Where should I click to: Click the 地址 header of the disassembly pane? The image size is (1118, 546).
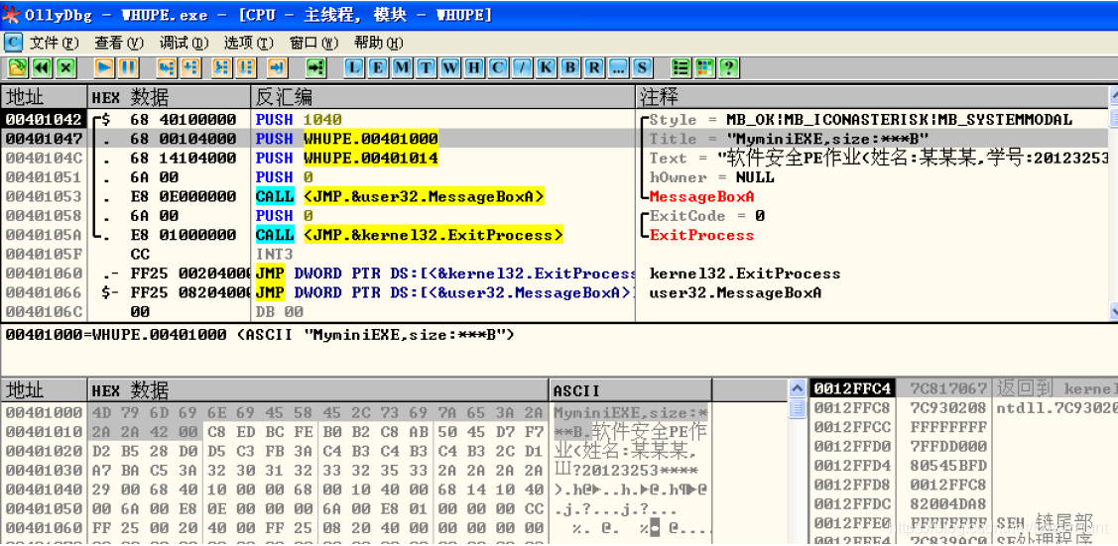click(45, 97)
